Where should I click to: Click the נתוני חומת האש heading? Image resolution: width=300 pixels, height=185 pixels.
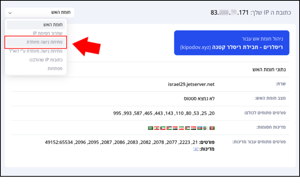pos(269,70)
